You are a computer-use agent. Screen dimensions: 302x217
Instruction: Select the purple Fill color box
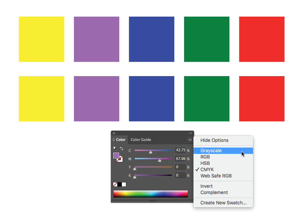(116, 155)
